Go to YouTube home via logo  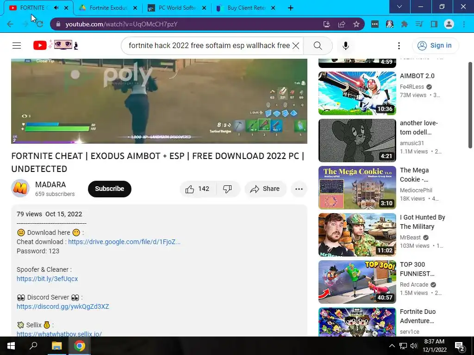coord(56,45)
